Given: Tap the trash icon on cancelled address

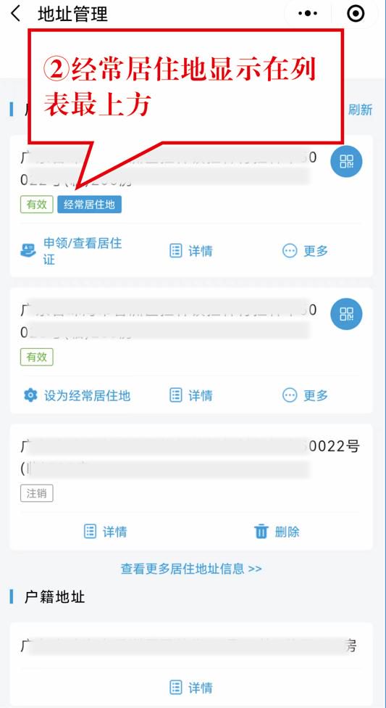Looking at the screenshot, I should (261, 532).
